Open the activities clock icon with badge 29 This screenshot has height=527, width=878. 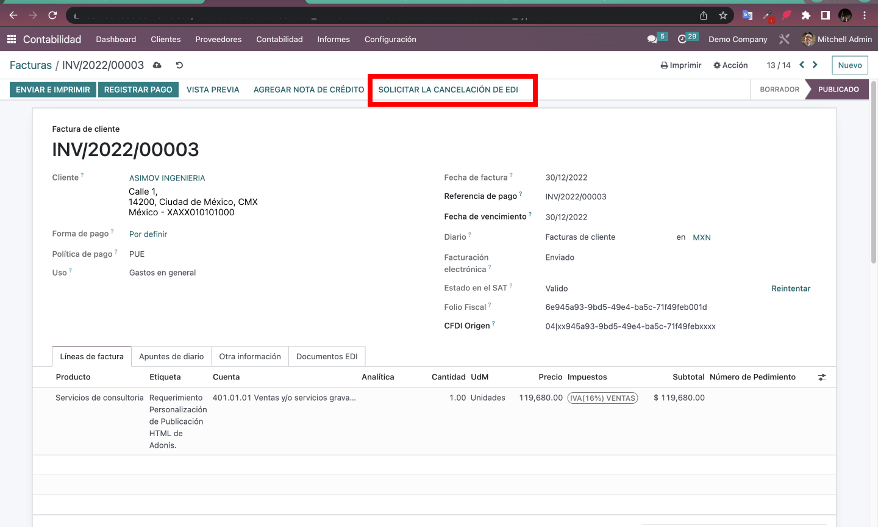[687, 38]
